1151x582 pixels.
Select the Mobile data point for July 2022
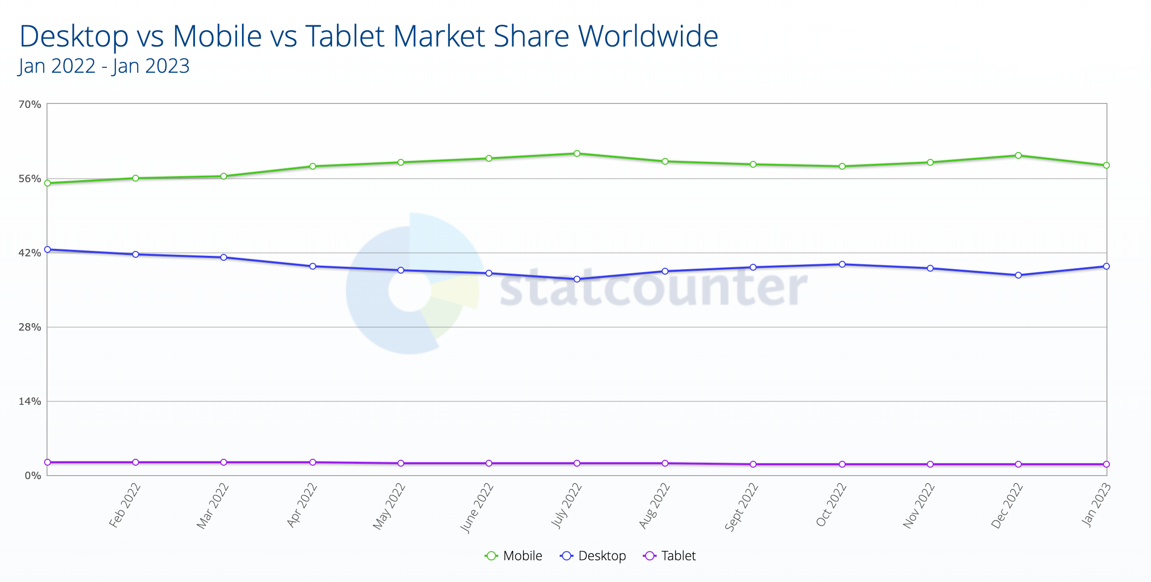(x=577, y=153)
